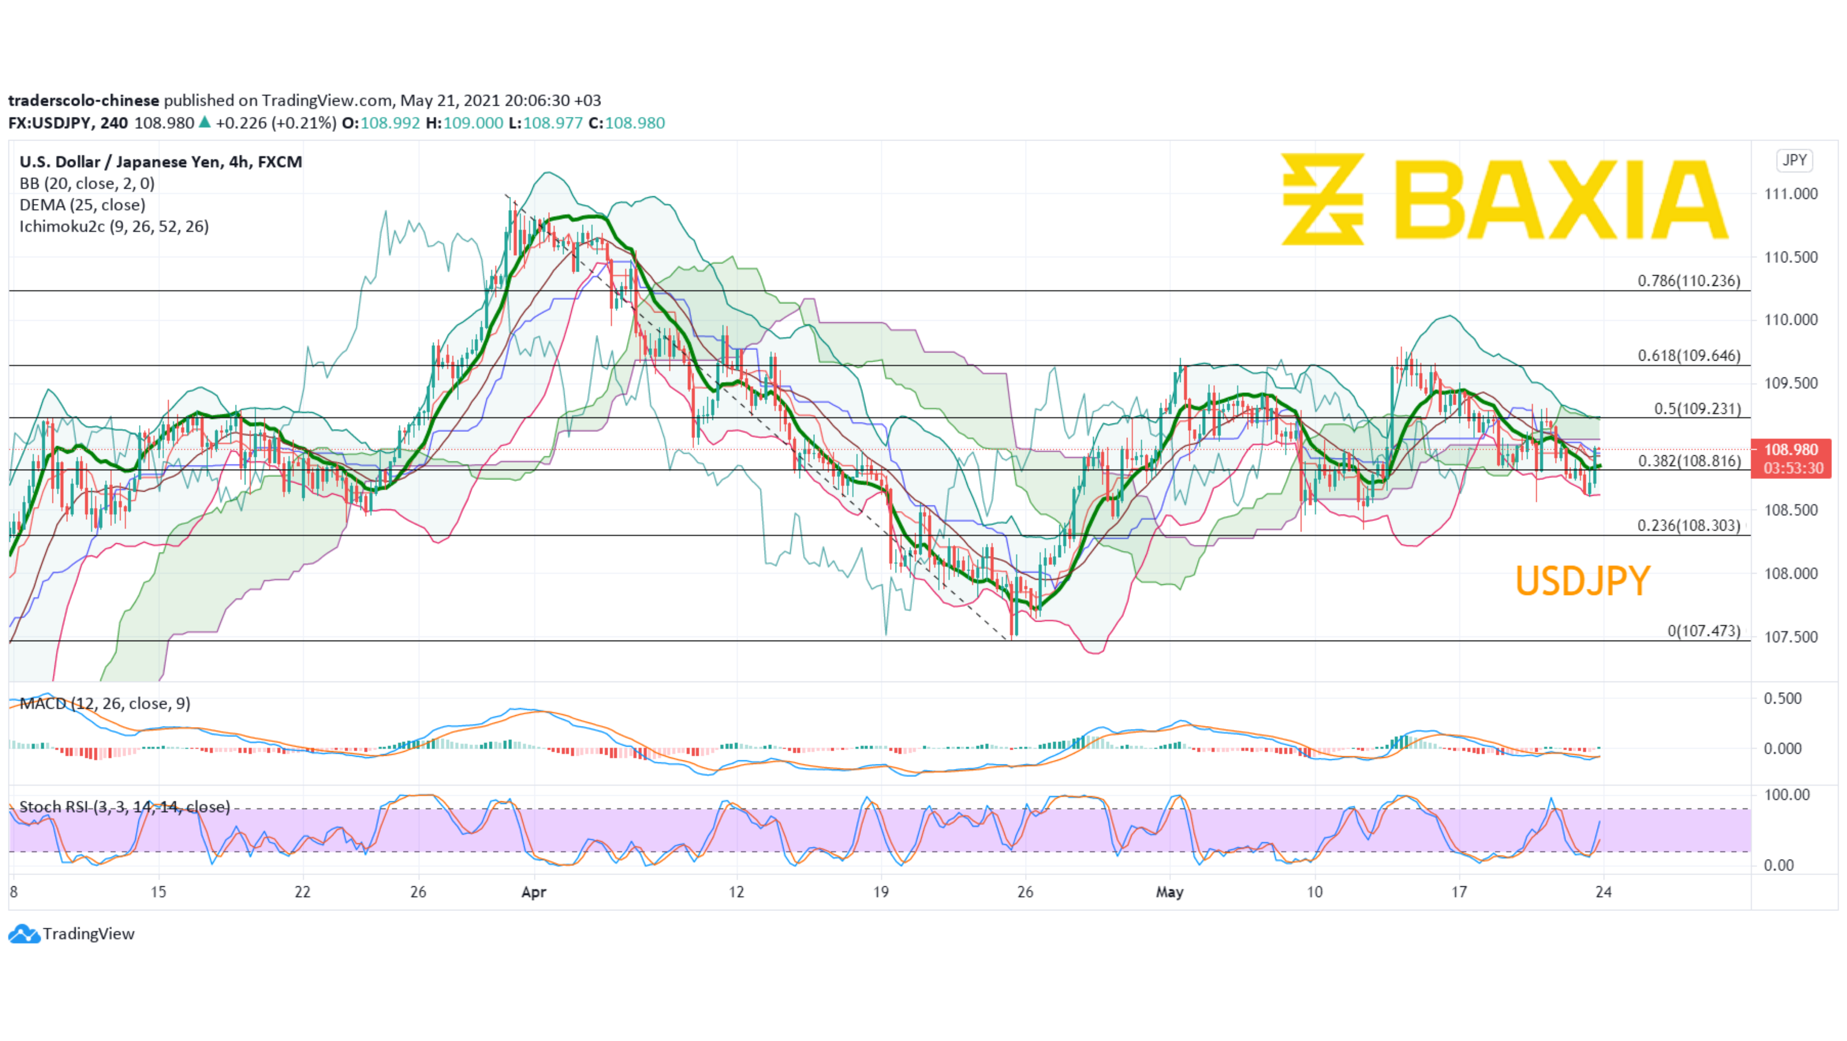Expand the MACD (12, 26, close, 9) pane label

click(105, 703)
